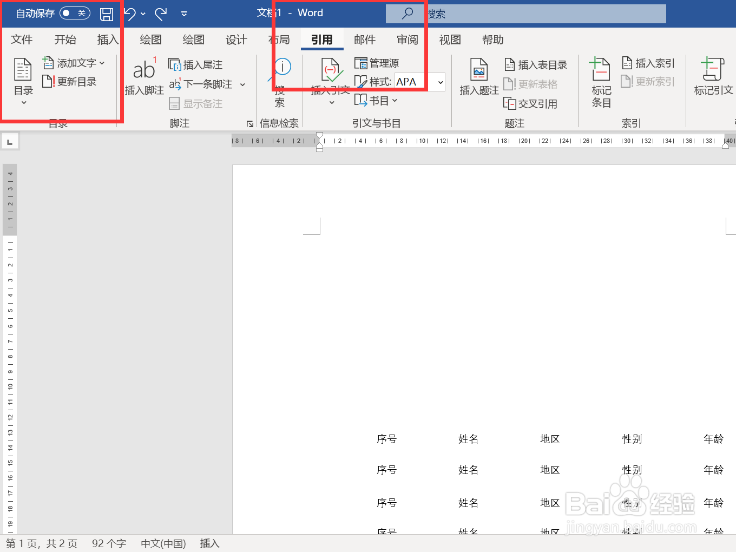Click the third row 序号 cell
The image size is (736, 552).
click(387, 503)
